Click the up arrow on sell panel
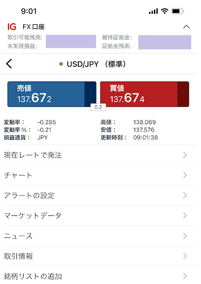The image size is (201, 284). click(x=90, y=94)
